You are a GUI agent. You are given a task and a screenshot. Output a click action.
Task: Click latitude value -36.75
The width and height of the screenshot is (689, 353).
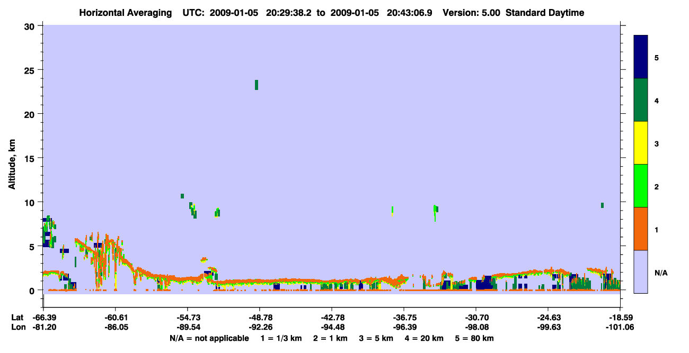pyautogui.click(x=404, y=318)
